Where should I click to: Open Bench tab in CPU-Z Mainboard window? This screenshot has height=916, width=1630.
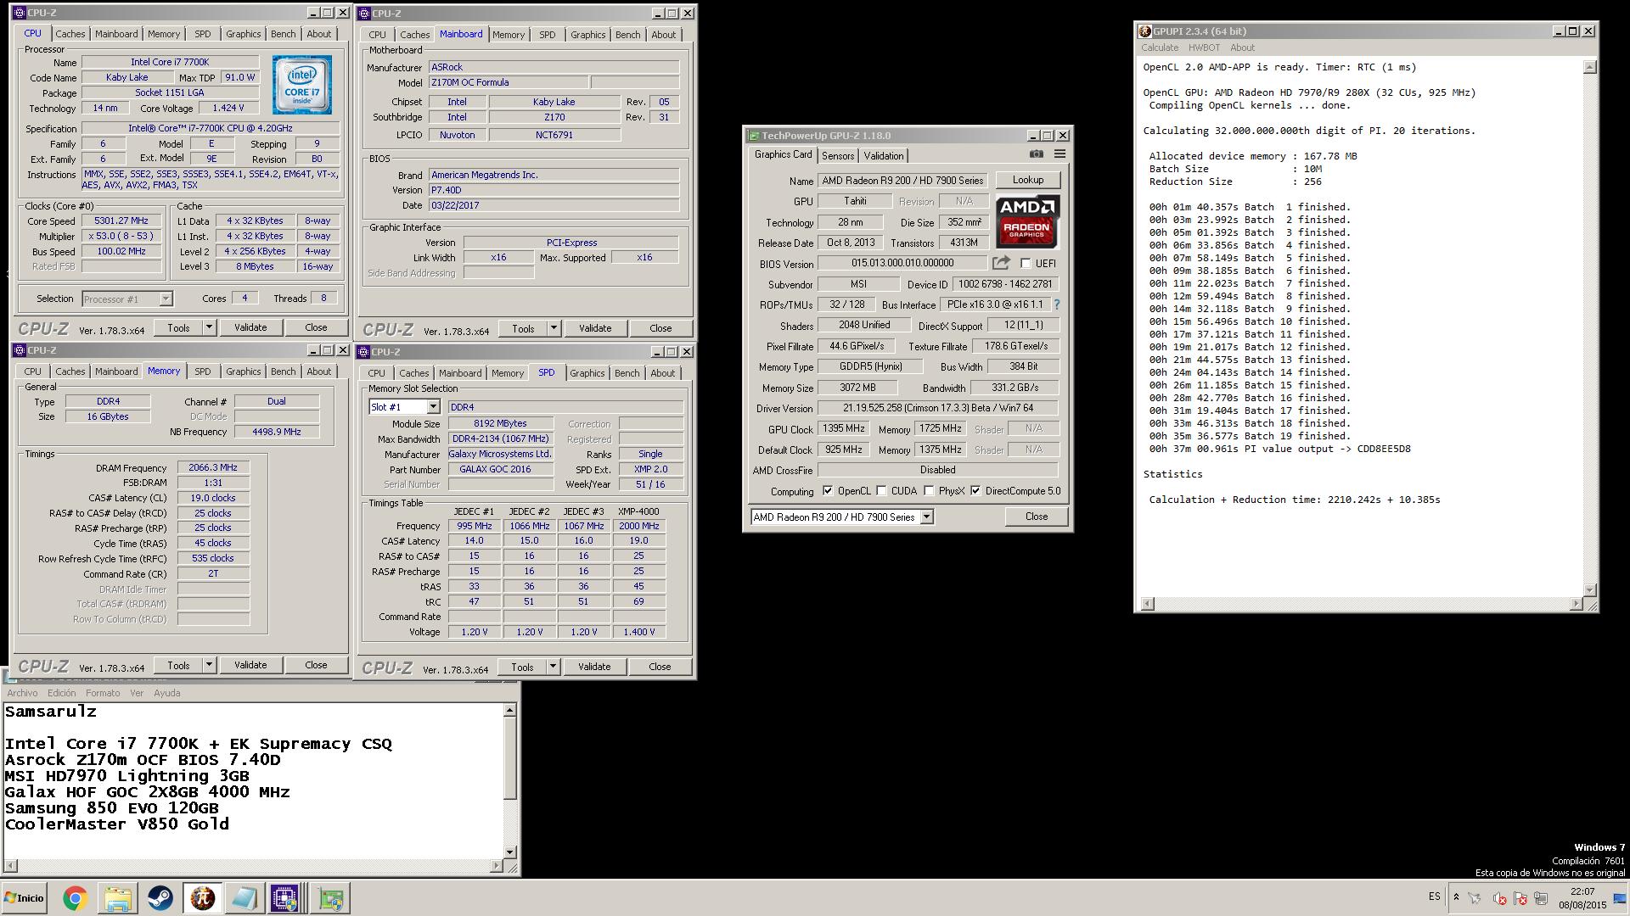pyautogui.click(x=627, y=35)
